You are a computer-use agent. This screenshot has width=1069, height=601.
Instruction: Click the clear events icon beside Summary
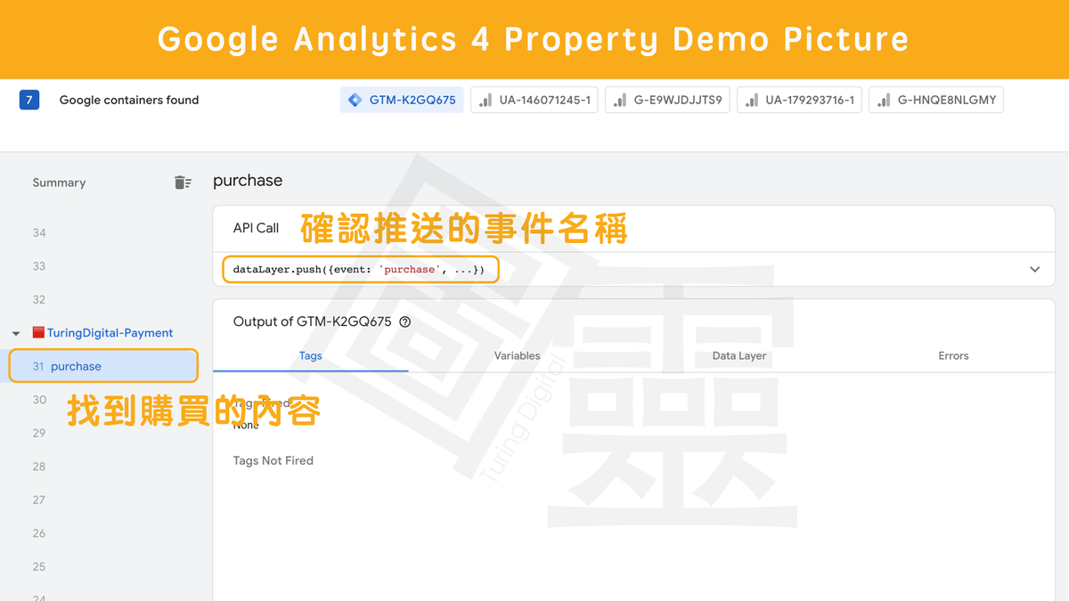183,183
